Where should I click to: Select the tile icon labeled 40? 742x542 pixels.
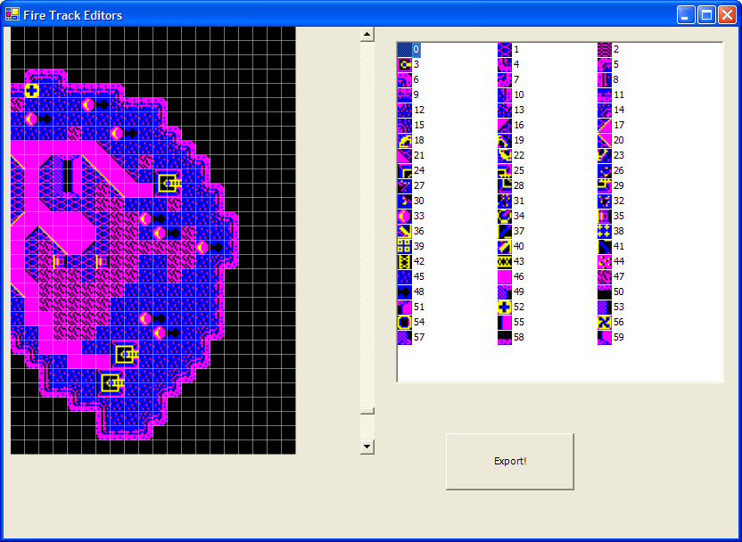[505, 246]
